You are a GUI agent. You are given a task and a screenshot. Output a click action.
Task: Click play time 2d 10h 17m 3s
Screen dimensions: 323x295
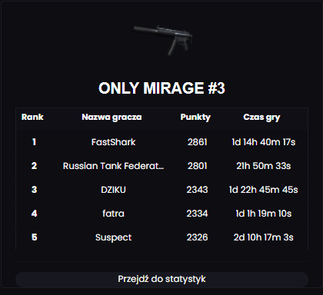[x=264, y=237]
